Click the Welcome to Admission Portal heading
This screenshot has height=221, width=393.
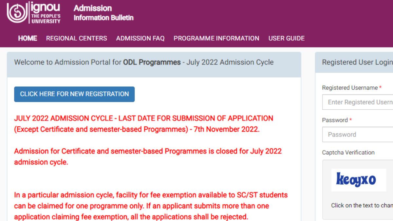(x=144, y=62)
